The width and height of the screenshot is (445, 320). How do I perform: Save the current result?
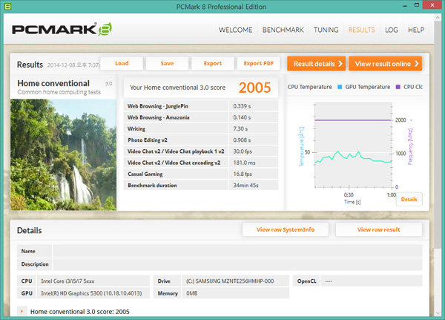(167, 63)
